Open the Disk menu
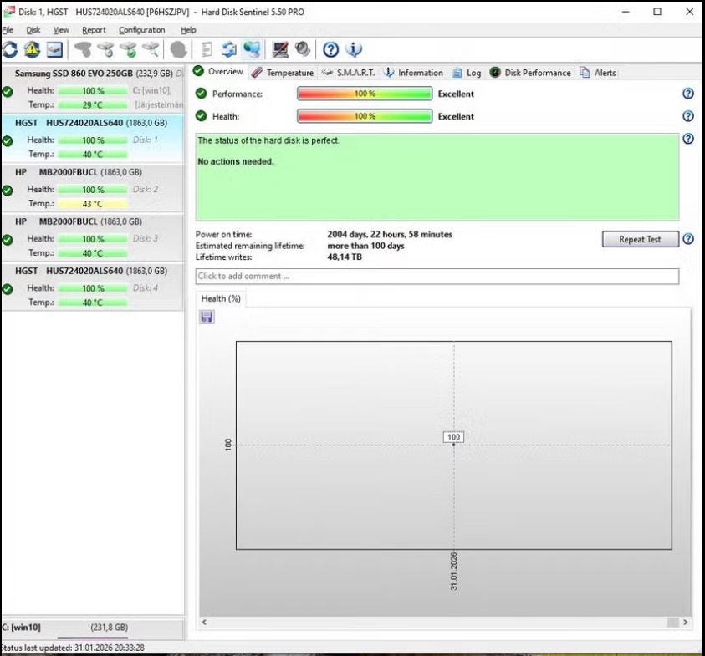The width and height of the screenshot is (705, 656). coord(33,30)
